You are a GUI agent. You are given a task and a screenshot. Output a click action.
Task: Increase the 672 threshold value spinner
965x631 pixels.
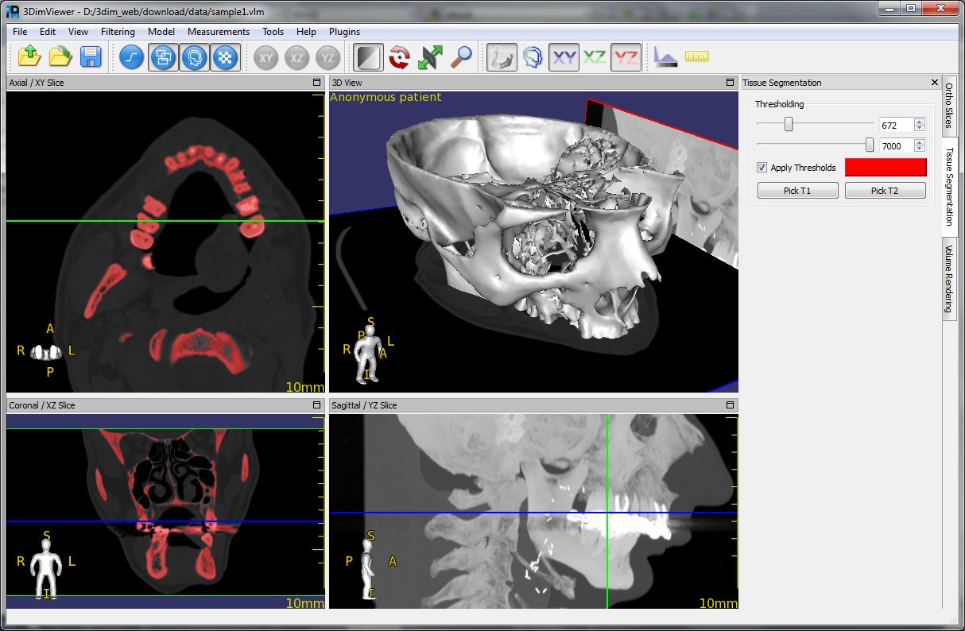[920, 122]
